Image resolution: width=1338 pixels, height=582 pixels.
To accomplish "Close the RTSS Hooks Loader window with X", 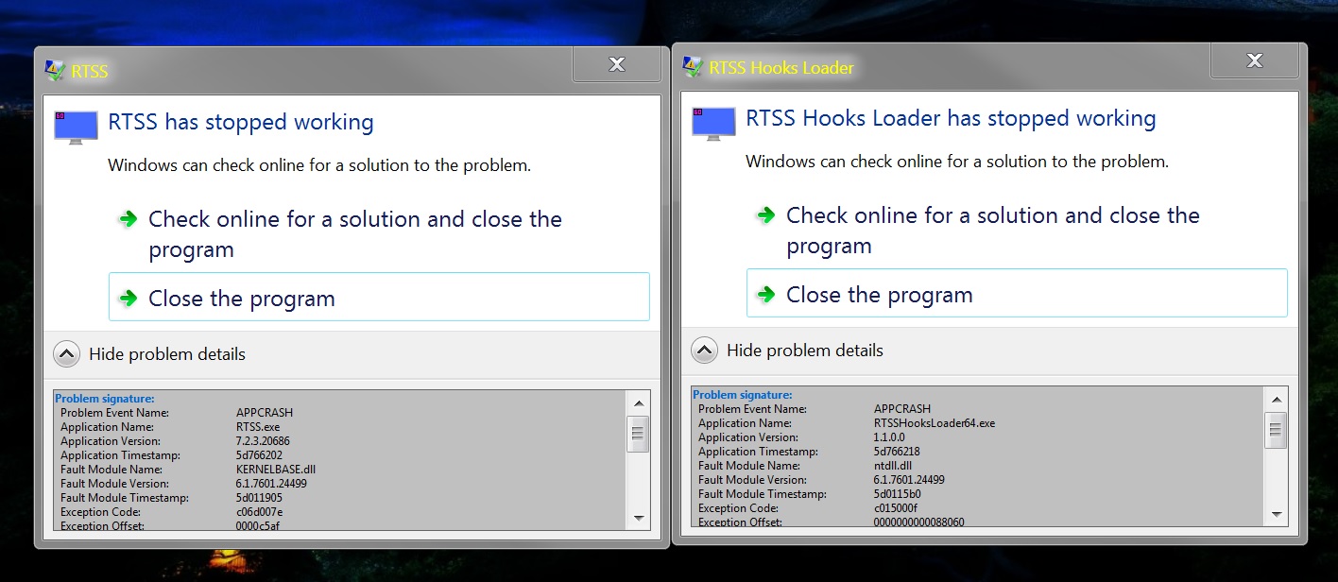I will [1254, 60].
